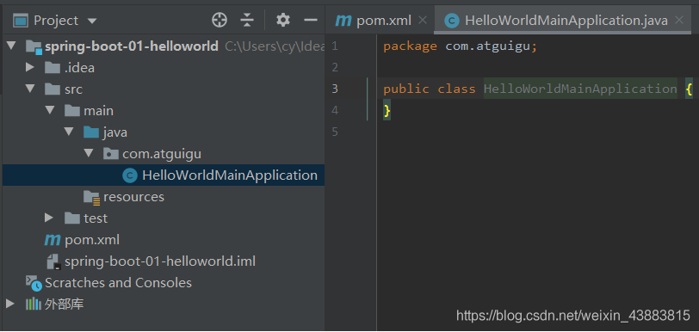Click the closing brace on line 4
Viewport: 699px width, 332px height.
[x=387, y=110]
